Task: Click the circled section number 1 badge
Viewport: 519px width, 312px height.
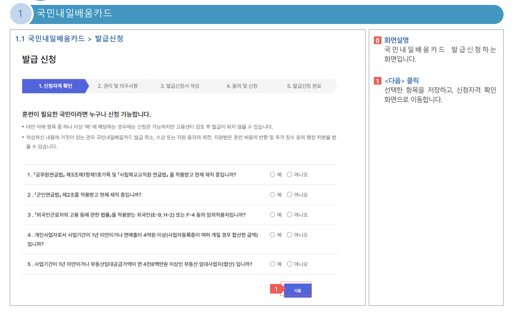Action: pos(20,13)
